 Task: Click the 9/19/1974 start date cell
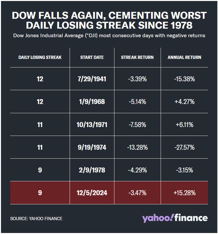92,147
